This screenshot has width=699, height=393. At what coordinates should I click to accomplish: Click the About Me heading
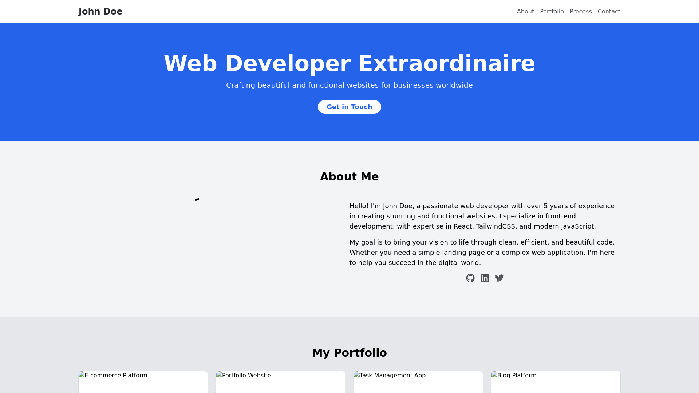(x=349, y=177)
